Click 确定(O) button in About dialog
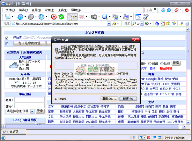This screenshot has width=192, height=141. (128, 99)
